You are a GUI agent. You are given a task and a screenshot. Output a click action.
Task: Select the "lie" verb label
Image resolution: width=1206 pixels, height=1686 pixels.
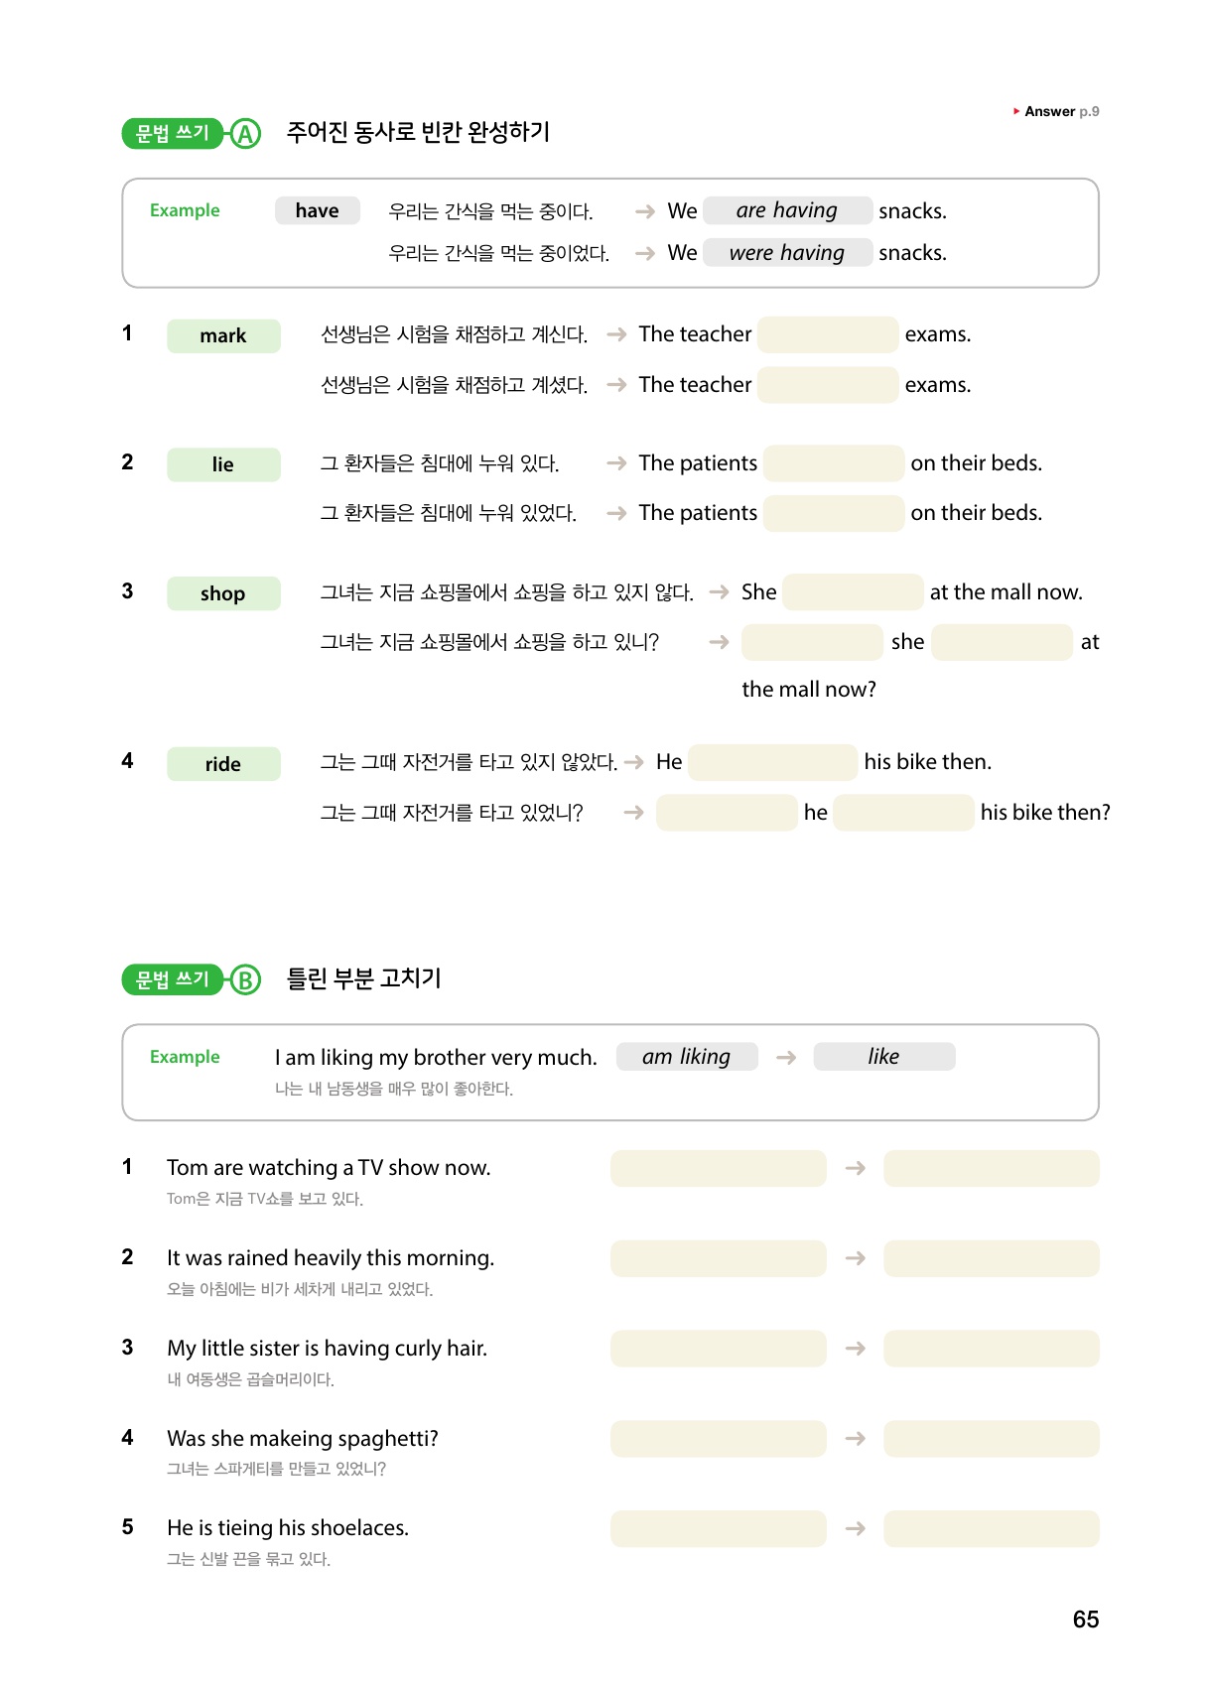223,464
